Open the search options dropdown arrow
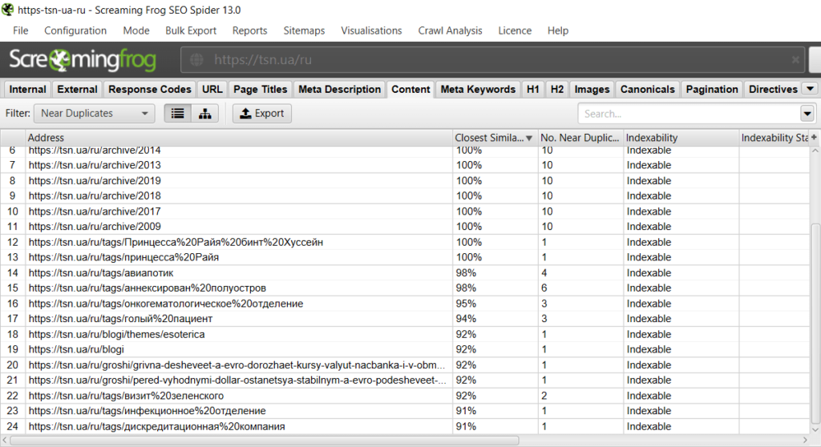Image resolution: width=821 pixels, height=447 pixels. point(807,113)
